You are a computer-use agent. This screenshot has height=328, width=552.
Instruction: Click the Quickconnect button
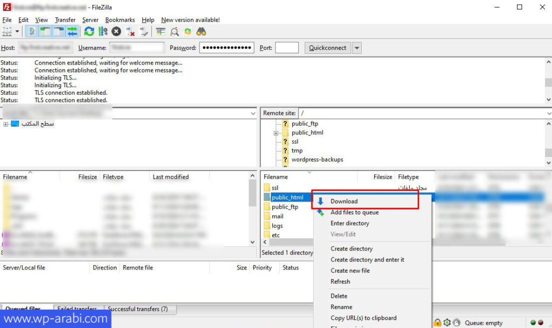[x=328, y=48]
